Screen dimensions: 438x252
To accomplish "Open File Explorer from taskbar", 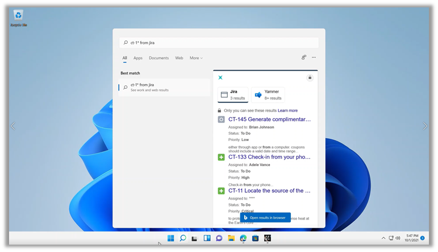I will click(231, 238).
